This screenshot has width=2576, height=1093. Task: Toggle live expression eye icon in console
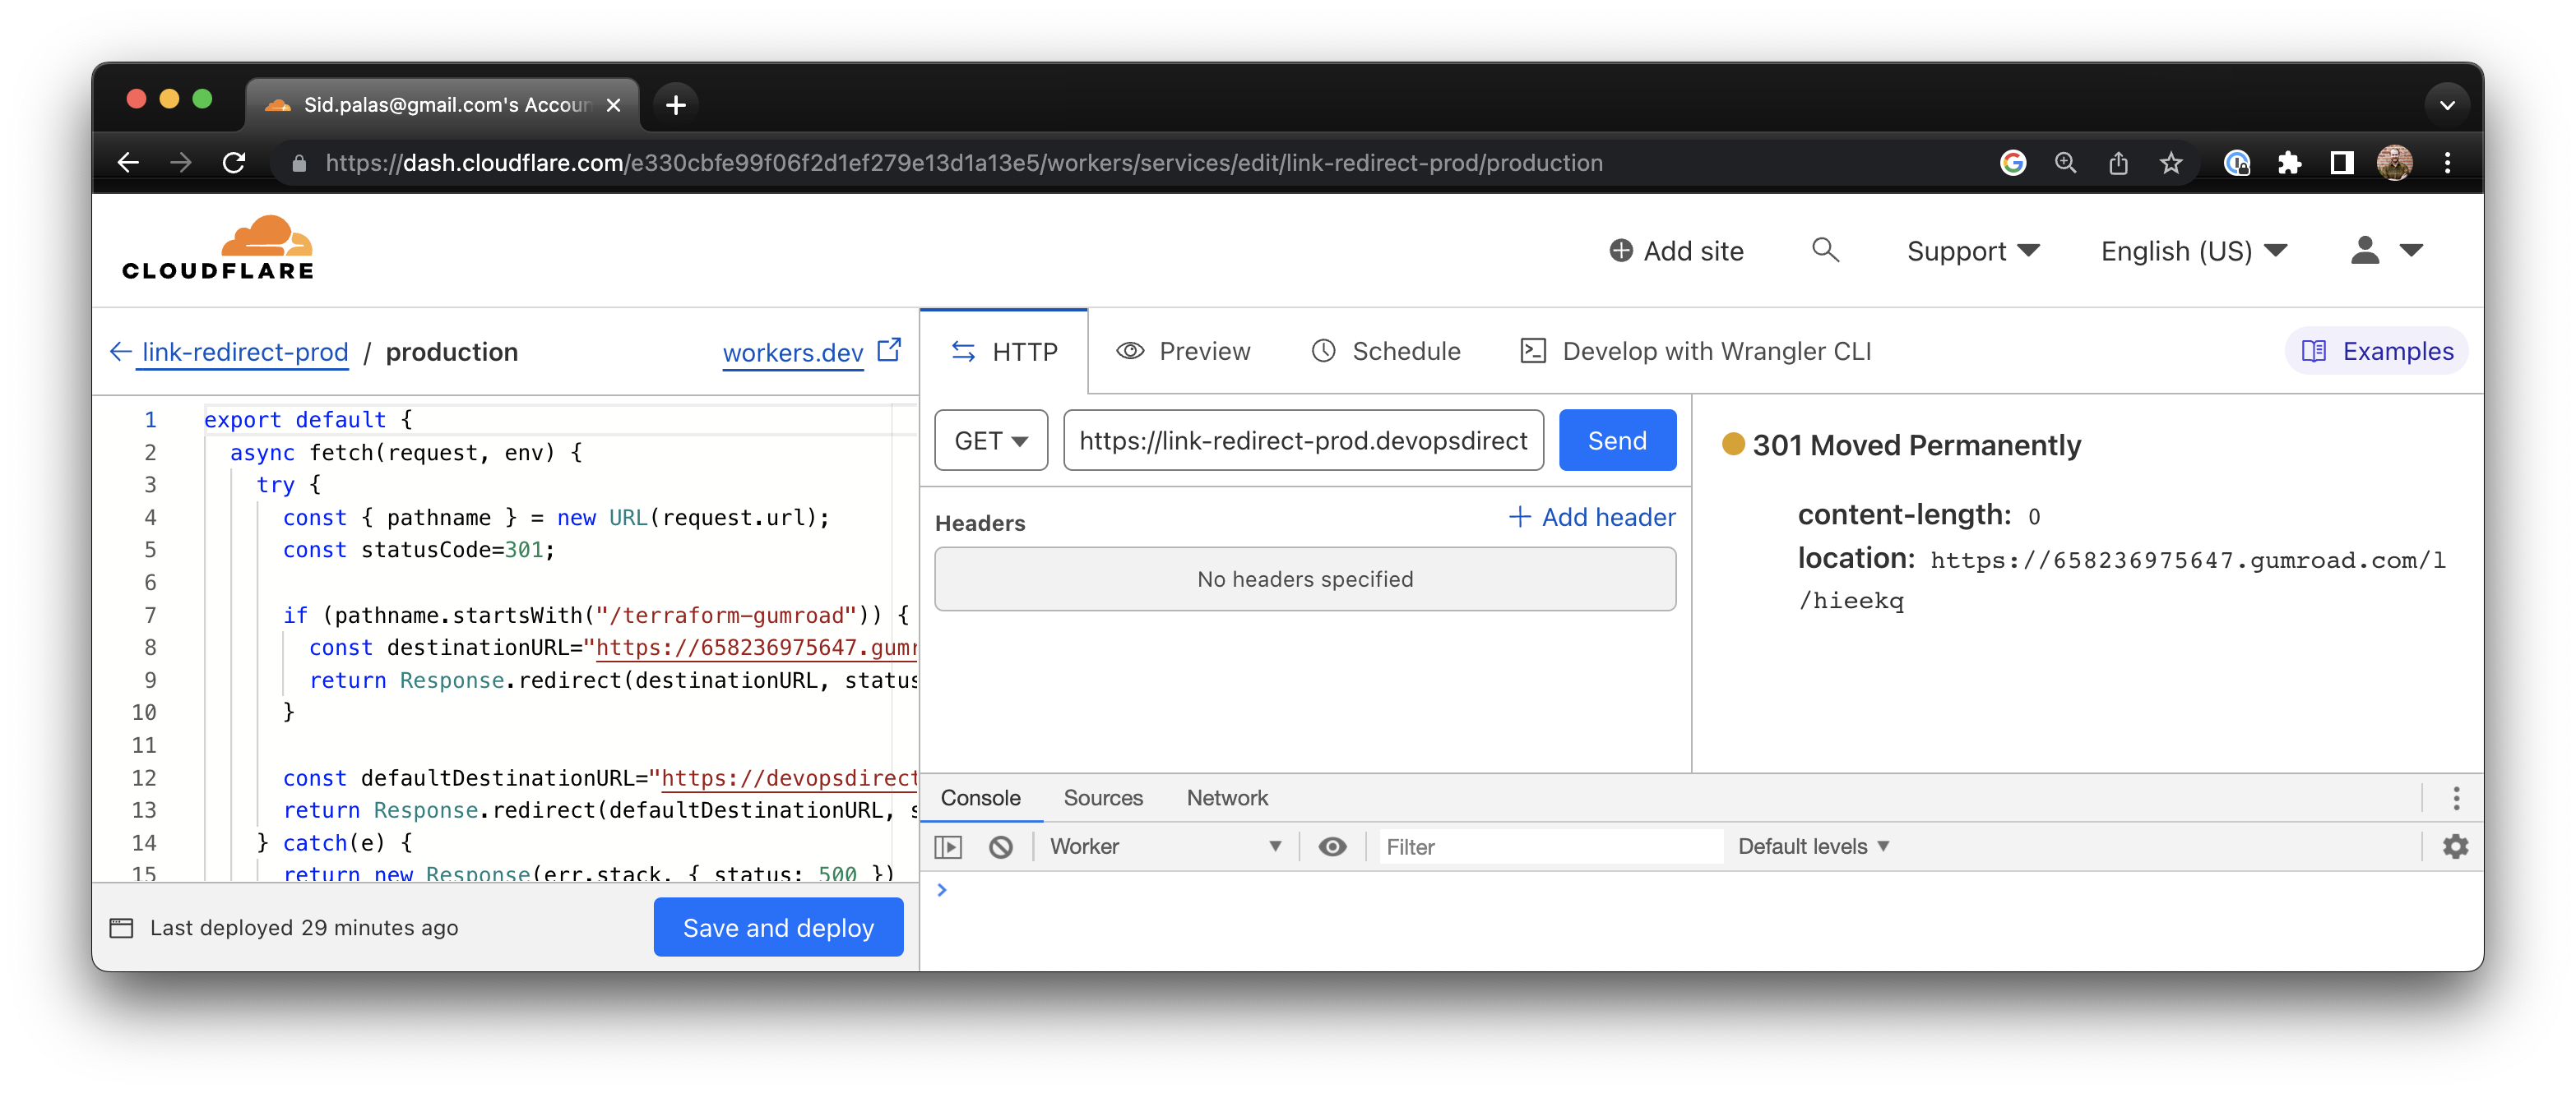1332,847
